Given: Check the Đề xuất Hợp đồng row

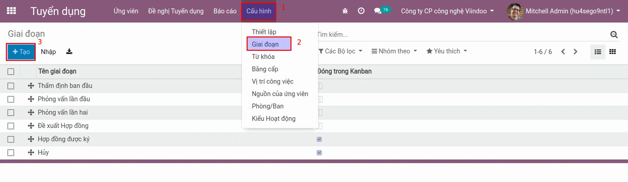Looking at the screenshot, I should [x=11, y=126].
